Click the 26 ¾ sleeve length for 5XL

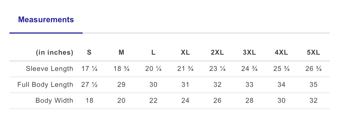313,69
